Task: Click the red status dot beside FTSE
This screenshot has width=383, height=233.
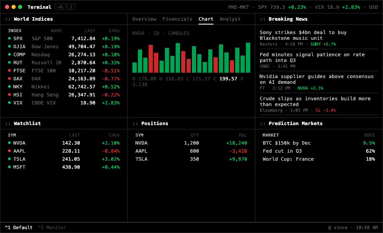Action: point(9,70)
